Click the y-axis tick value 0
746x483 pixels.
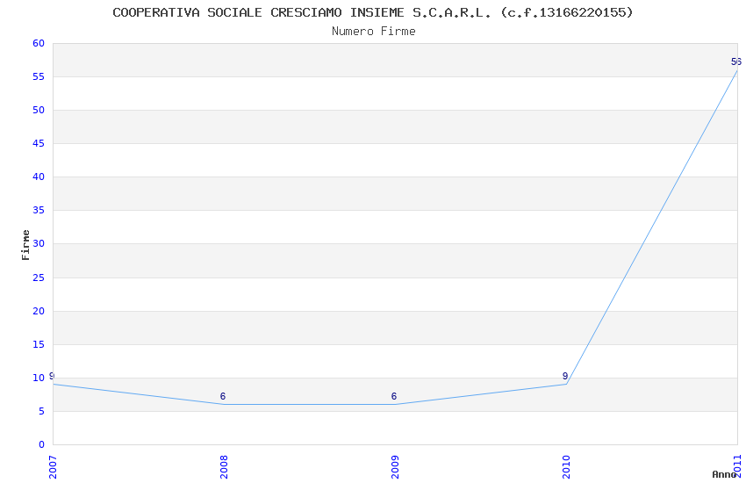[x=42, y=444]
